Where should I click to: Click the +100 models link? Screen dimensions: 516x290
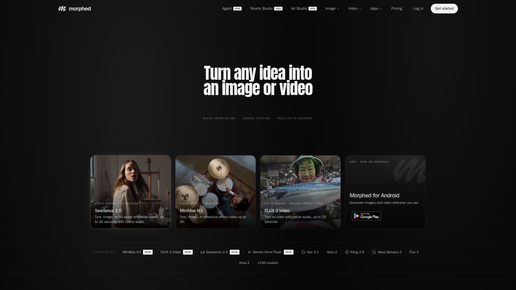click(268, 263)
